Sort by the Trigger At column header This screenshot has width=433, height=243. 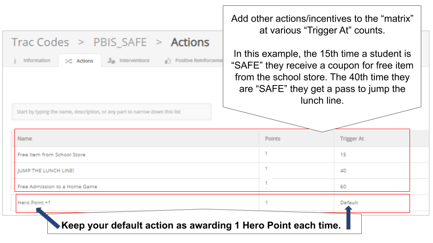tap(352, 139)
